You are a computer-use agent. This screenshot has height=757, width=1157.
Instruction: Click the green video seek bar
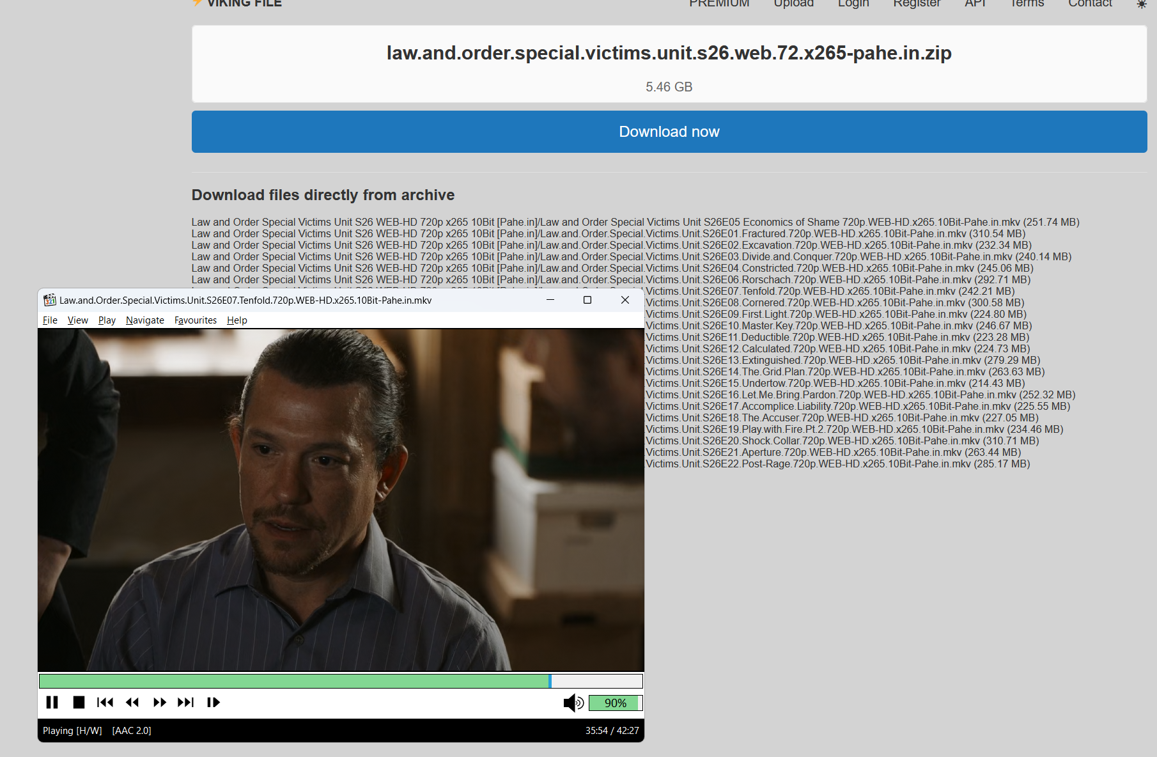coord(341,681)
